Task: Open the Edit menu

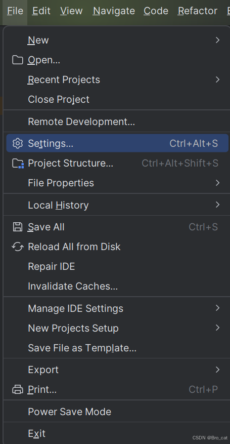Action: 41,11
